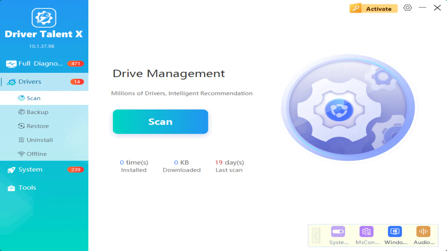Image resolution: width=447 pixels, height=251 pixels.
Task: Launch the MsConfig tool shortcut
Action: (x=367, y=235)
